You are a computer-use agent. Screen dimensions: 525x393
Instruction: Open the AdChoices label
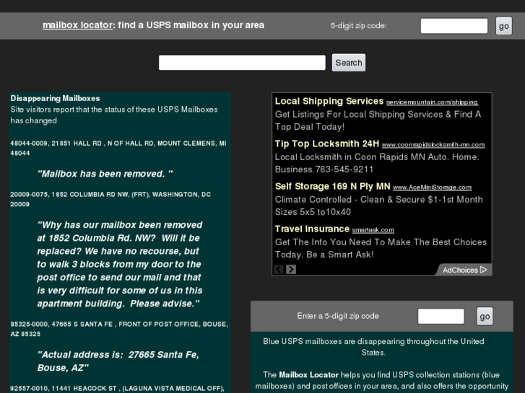(460, 270)
